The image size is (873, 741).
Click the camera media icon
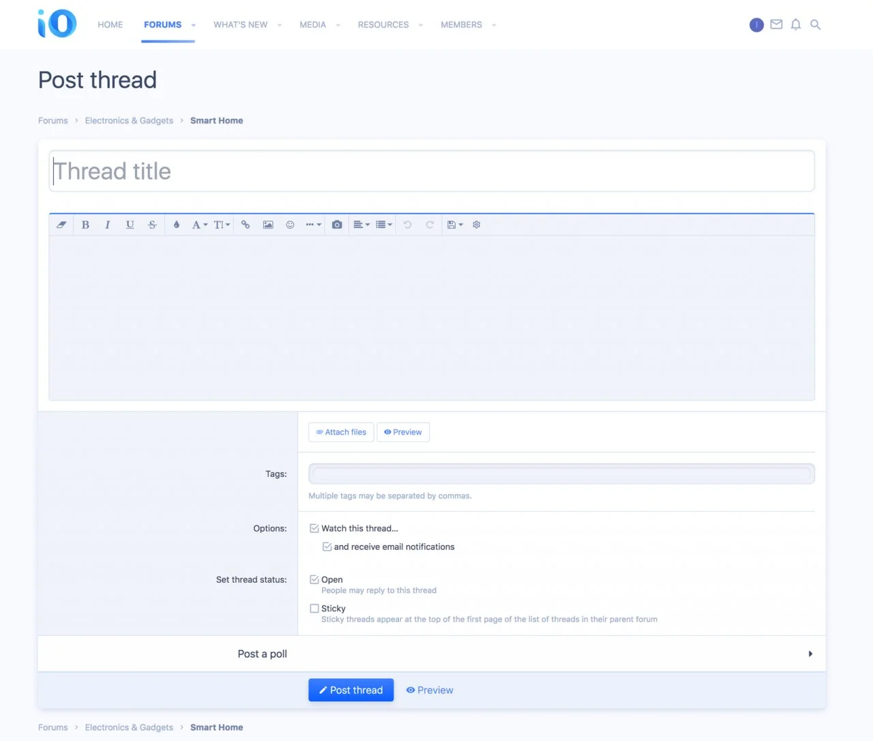(x=337, y=224)
